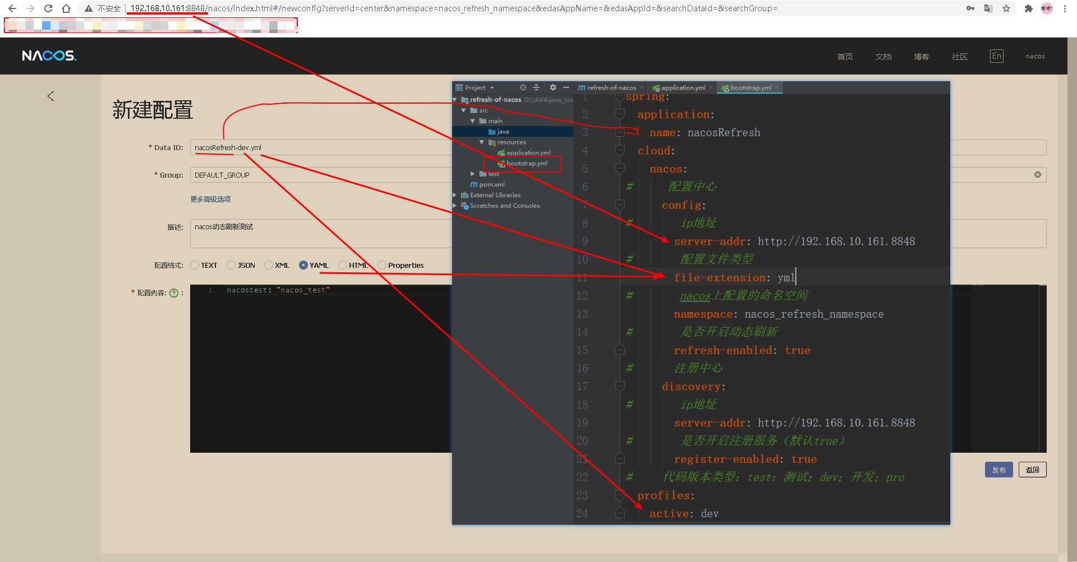Click the collapse all icon in Project panel

click(536, 87)
